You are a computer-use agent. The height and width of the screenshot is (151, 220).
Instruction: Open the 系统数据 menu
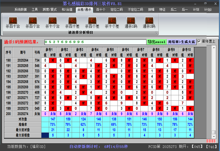20,10
